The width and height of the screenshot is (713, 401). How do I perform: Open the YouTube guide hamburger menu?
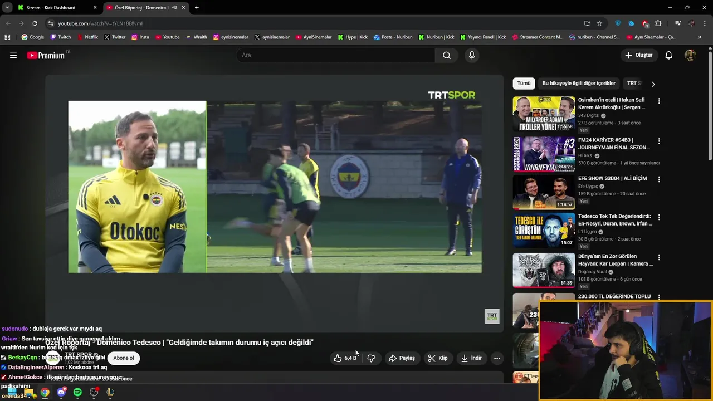click(13, 55)
